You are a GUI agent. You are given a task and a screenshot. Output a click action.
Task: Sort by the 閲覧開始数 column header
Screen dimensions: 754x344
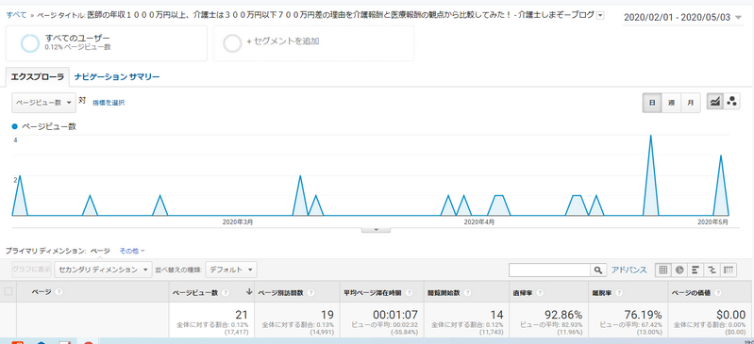pos(444,292)
